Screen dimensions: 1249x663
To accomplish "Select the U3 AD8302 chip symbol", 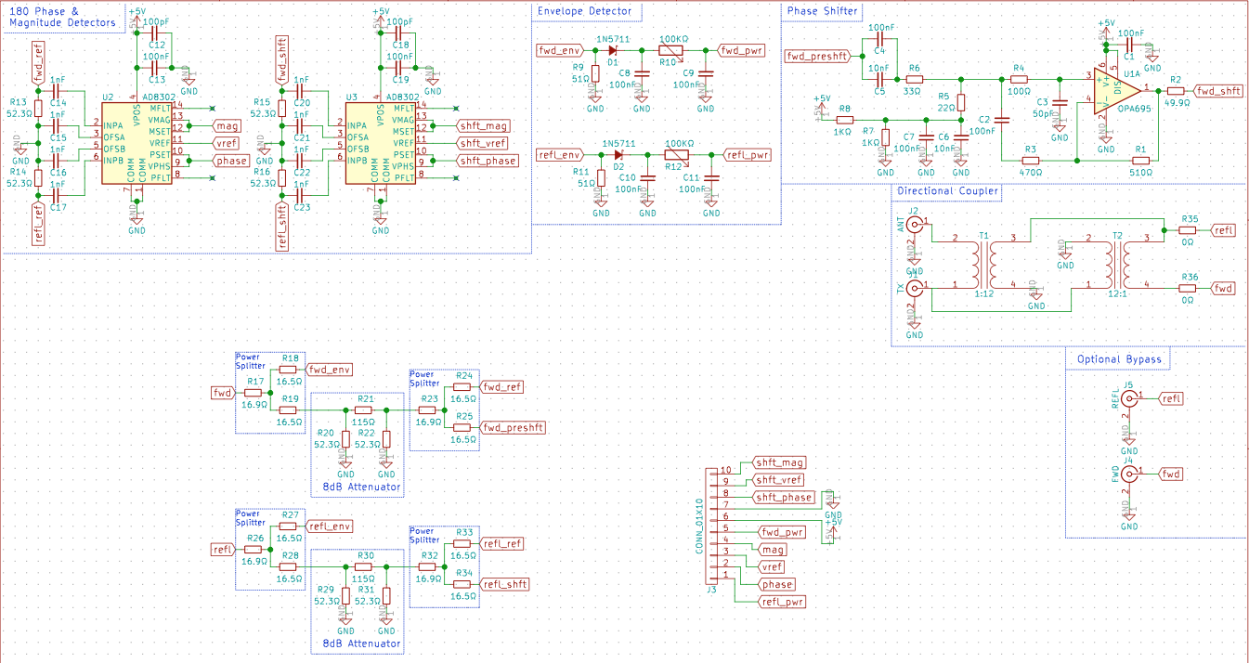I will point(381,143).
